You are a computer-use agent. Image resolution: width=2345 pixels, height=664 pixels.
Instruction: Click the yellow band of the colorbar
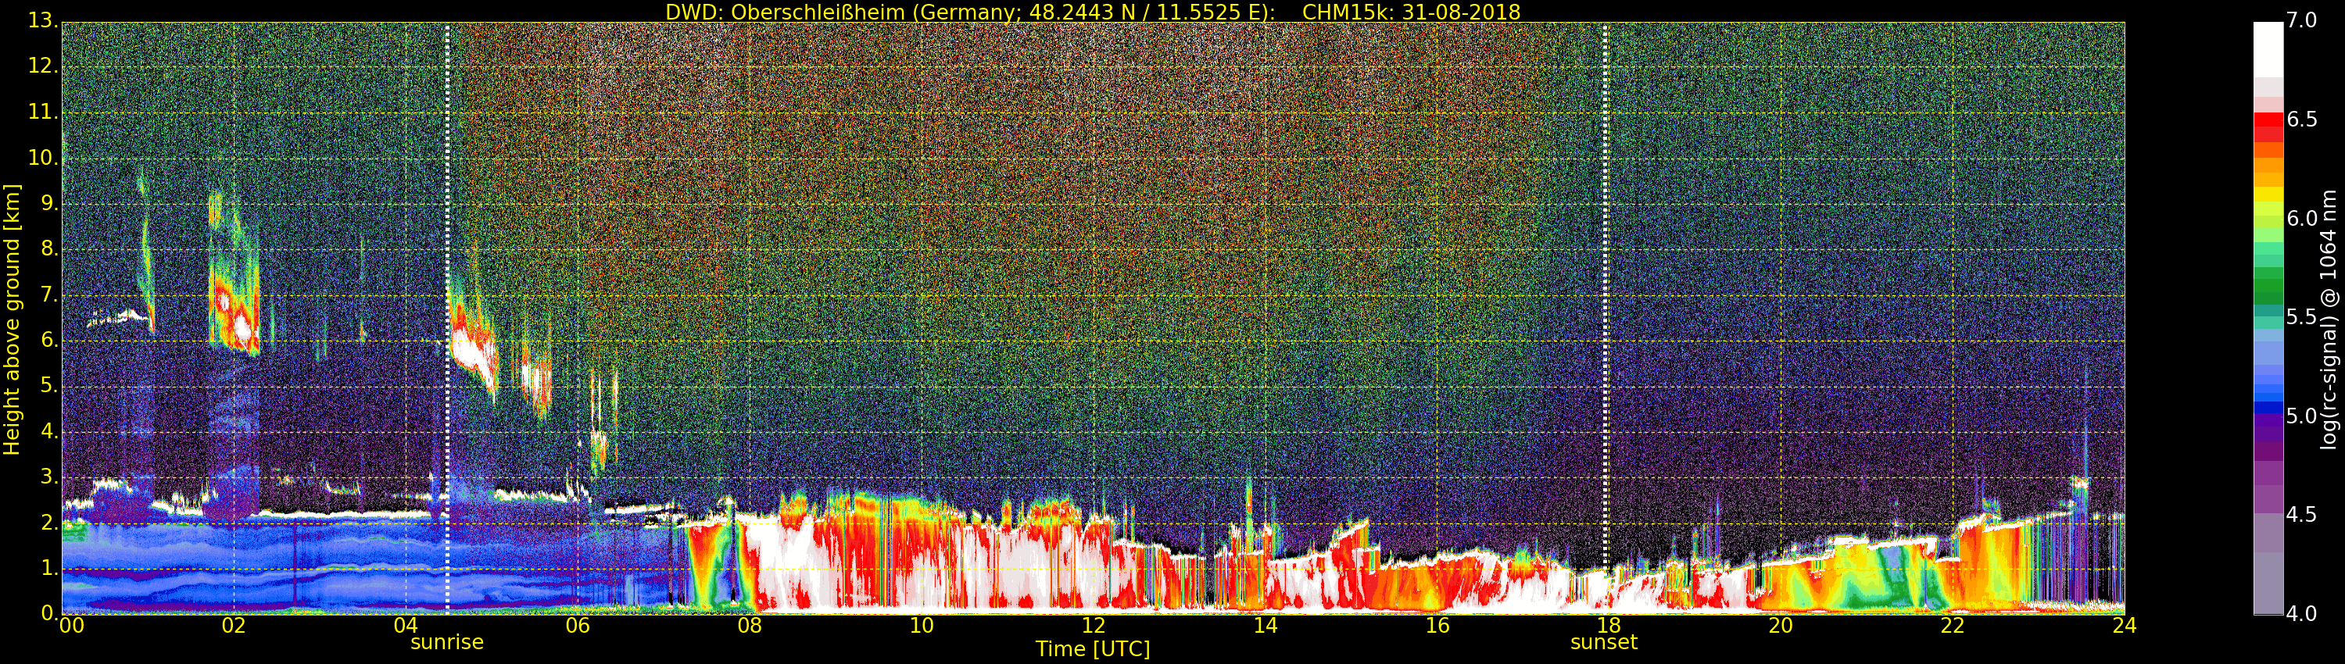(2268, 193)
